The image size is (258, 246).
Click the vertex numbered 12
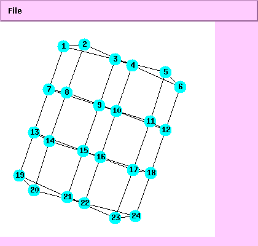point(165,130)
